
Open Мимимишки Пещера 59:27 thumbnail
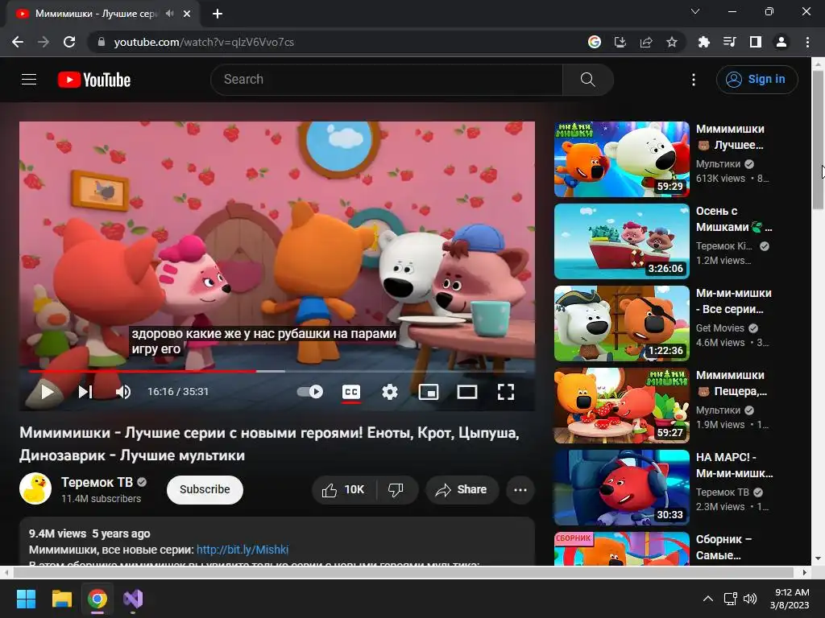coord(621,406)
